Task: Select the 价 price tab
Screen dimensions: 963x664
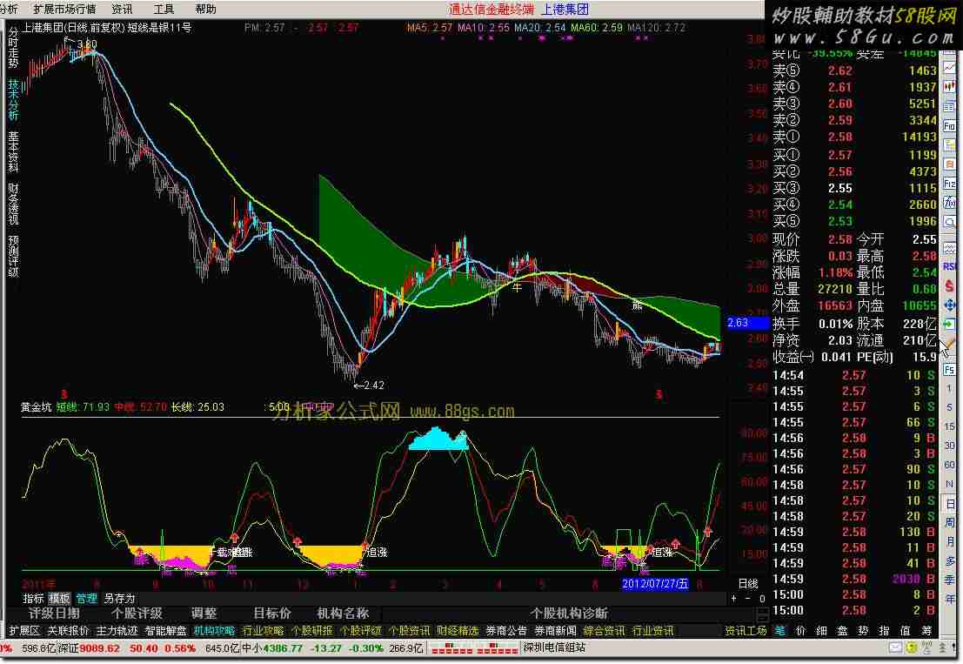Action: point(800,631)
